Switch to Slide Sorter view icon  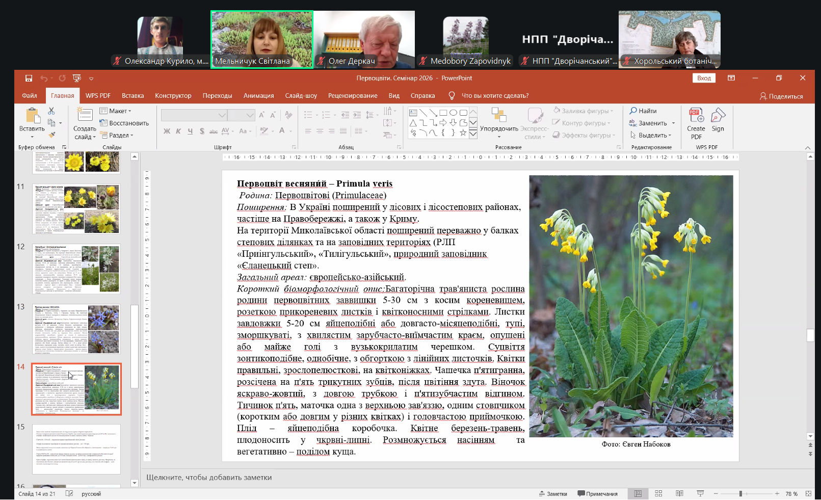click(658, 493)
